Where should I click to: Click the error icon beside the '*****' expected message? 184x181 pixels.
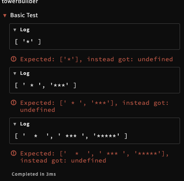tap(14, 153)
